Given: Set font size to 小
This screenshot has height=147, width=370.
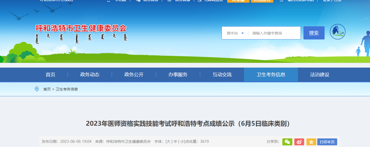Looking at the screenshot, I should (182, 141).
